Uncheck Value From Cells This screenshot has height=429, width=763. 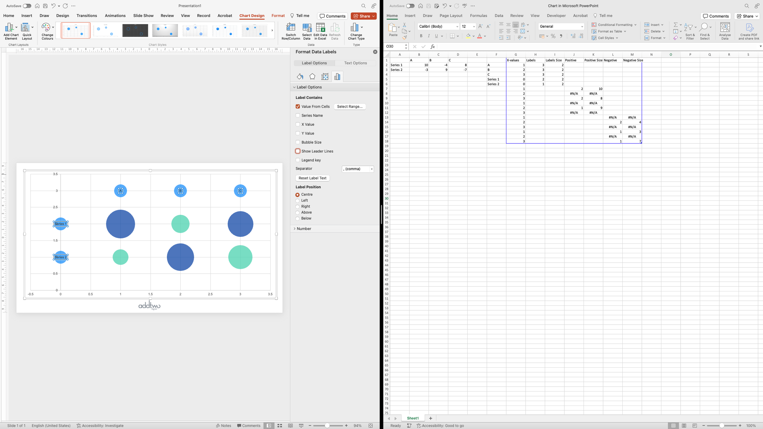(298, 106)
